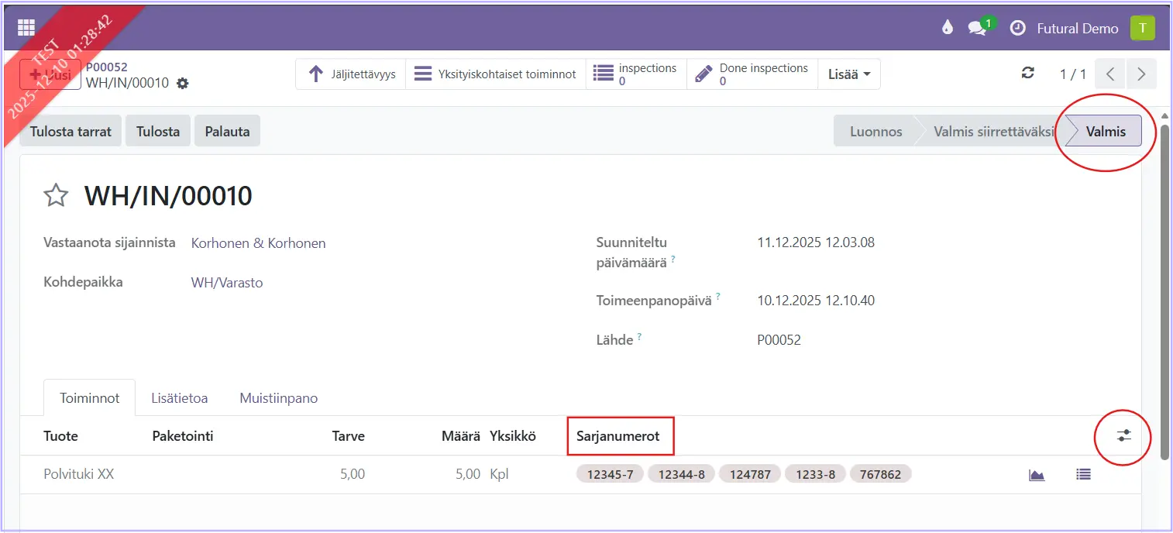This screenshot has width=1173, height=533.
Task: Click the refresh icon near pager
Action: [1028, 74]
